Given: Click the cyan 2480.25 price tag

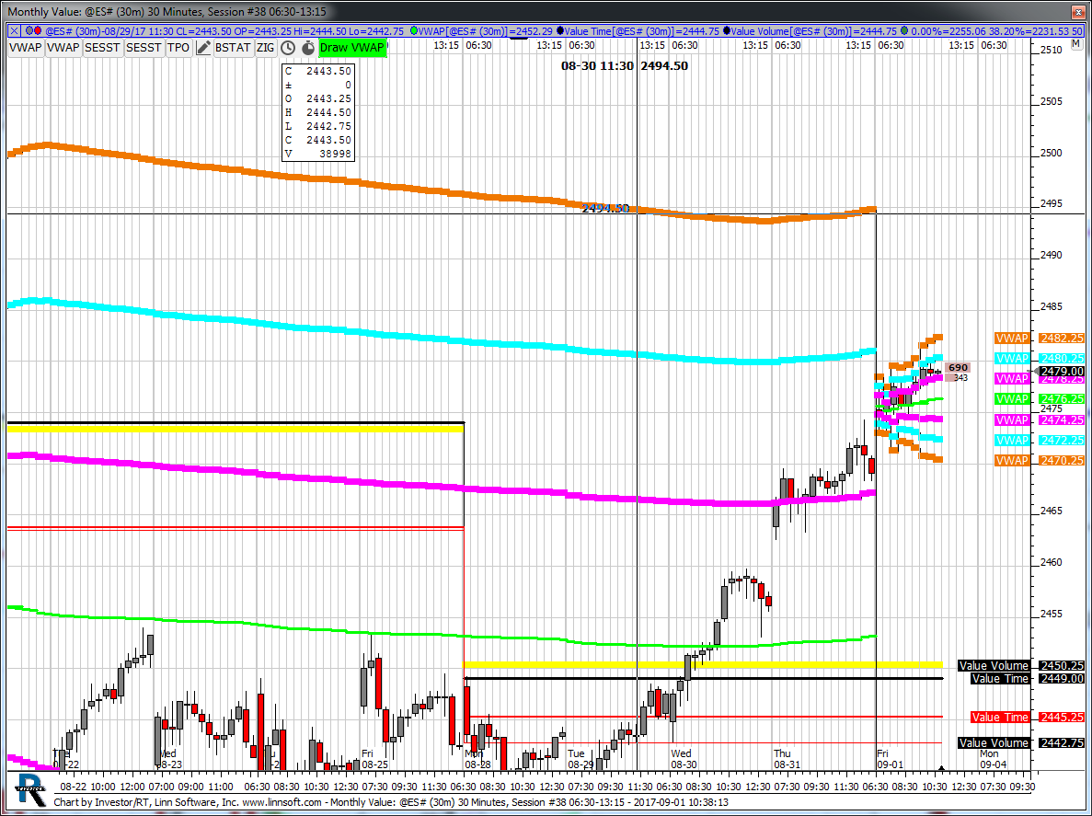Looking at the screenshot, I should click(x=1062, y=359).
